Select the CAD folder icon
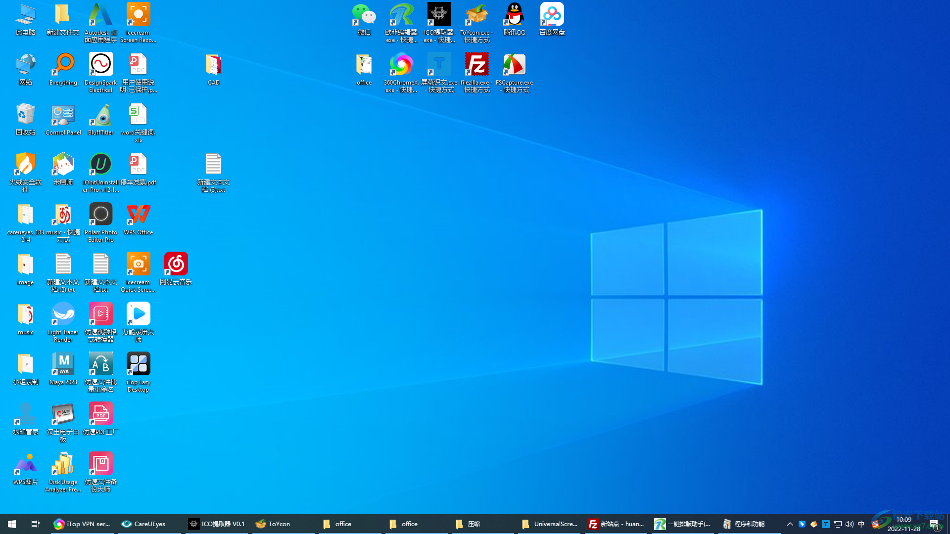The width and height of the screenshot is (950, 534). click(x=213, y=70)
